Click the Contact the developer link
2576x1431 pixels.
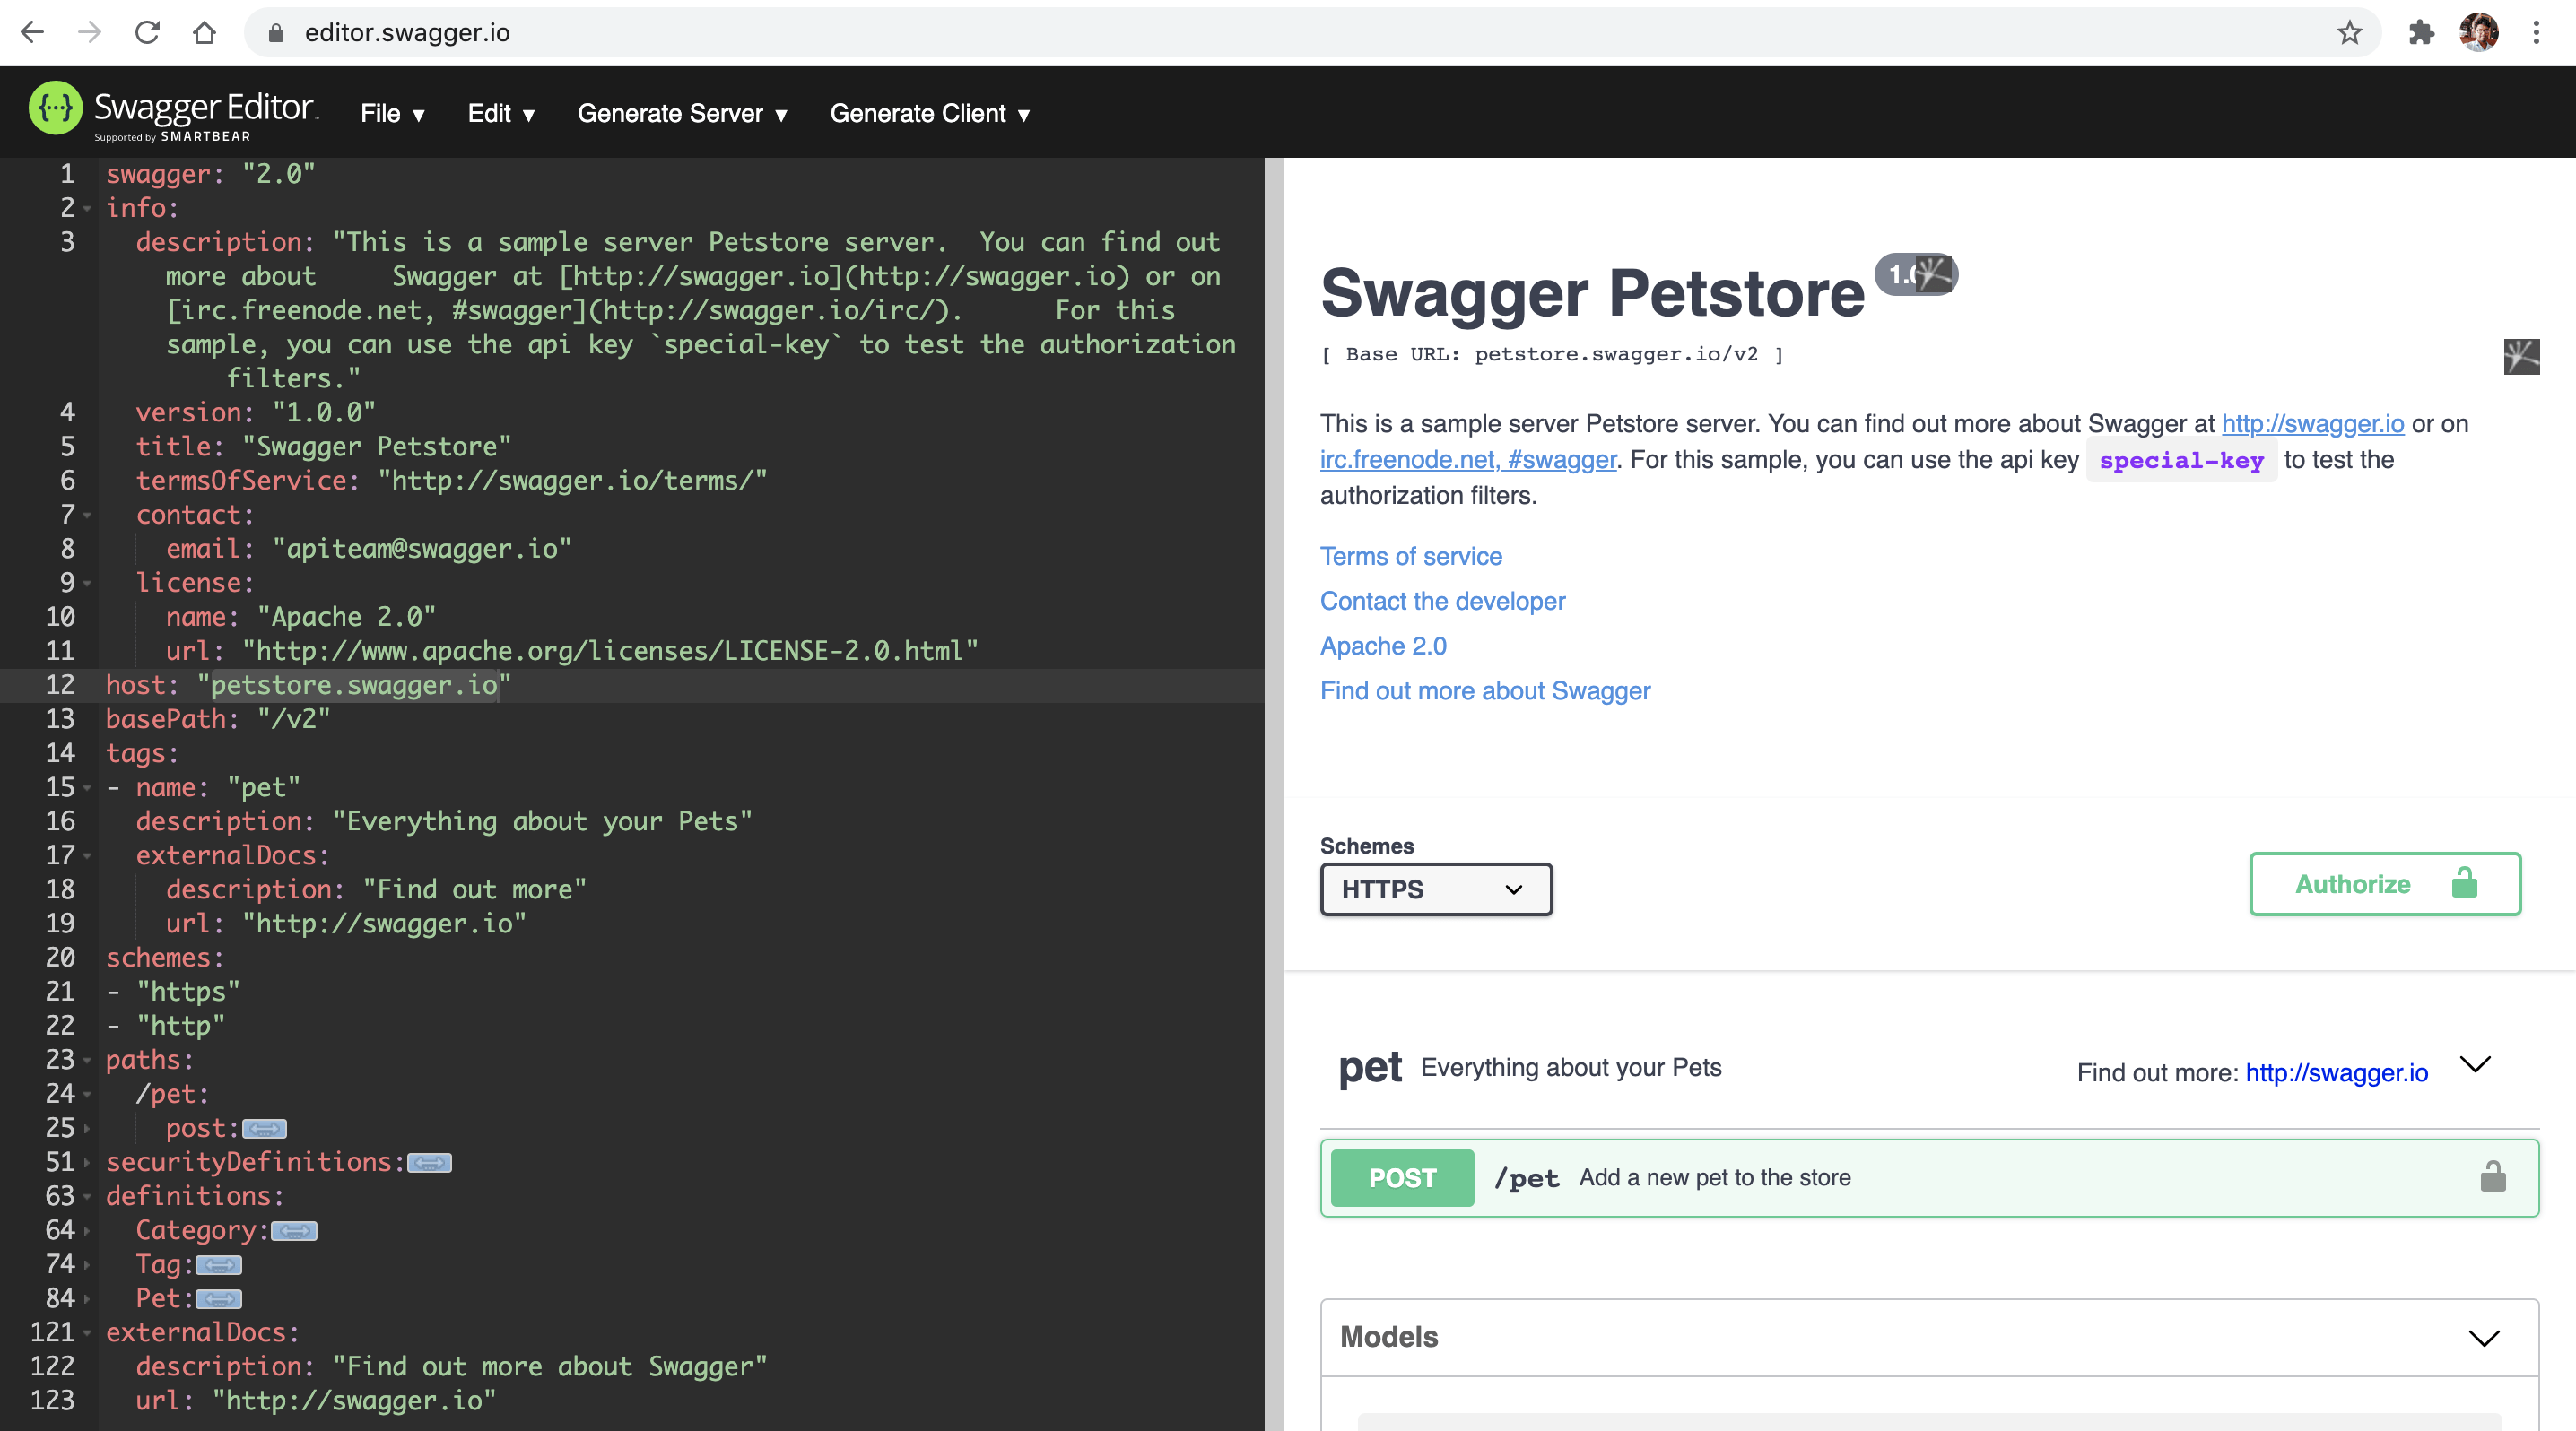coord(1442,601)
